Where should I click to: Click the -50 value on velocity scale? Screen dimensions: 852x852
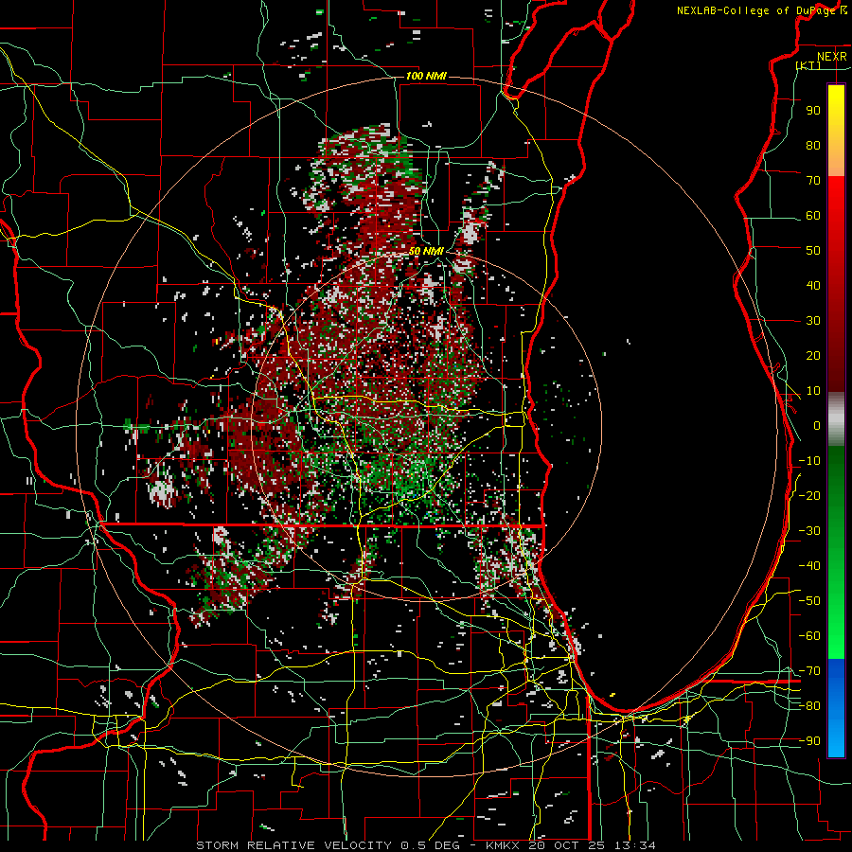809,600
